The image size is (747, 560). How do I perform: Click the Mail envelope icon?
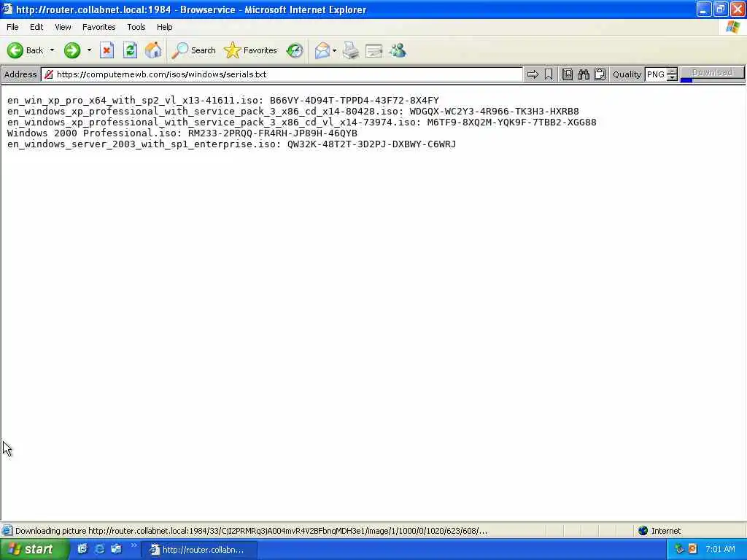click(322, 50)
